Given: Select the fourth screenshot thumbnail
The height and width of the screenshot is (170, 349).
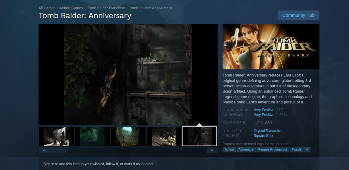Looking at the screenshot, I should (x=164, y=136).
